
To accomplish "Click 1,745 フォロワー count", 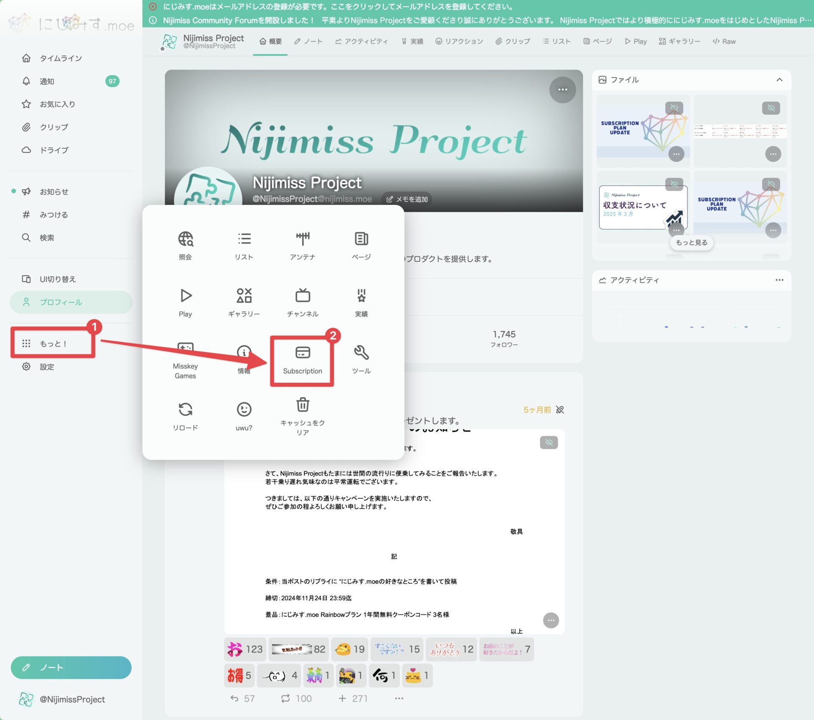I will [x=504, y=339].
